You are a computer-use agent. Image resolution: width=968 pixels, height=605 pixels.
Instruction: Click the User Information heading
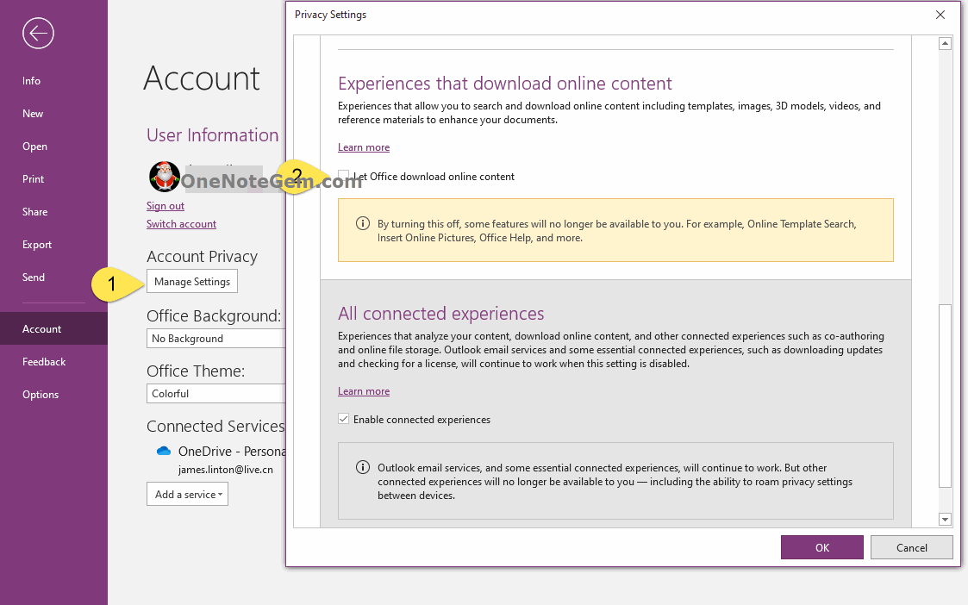point(212,135)
